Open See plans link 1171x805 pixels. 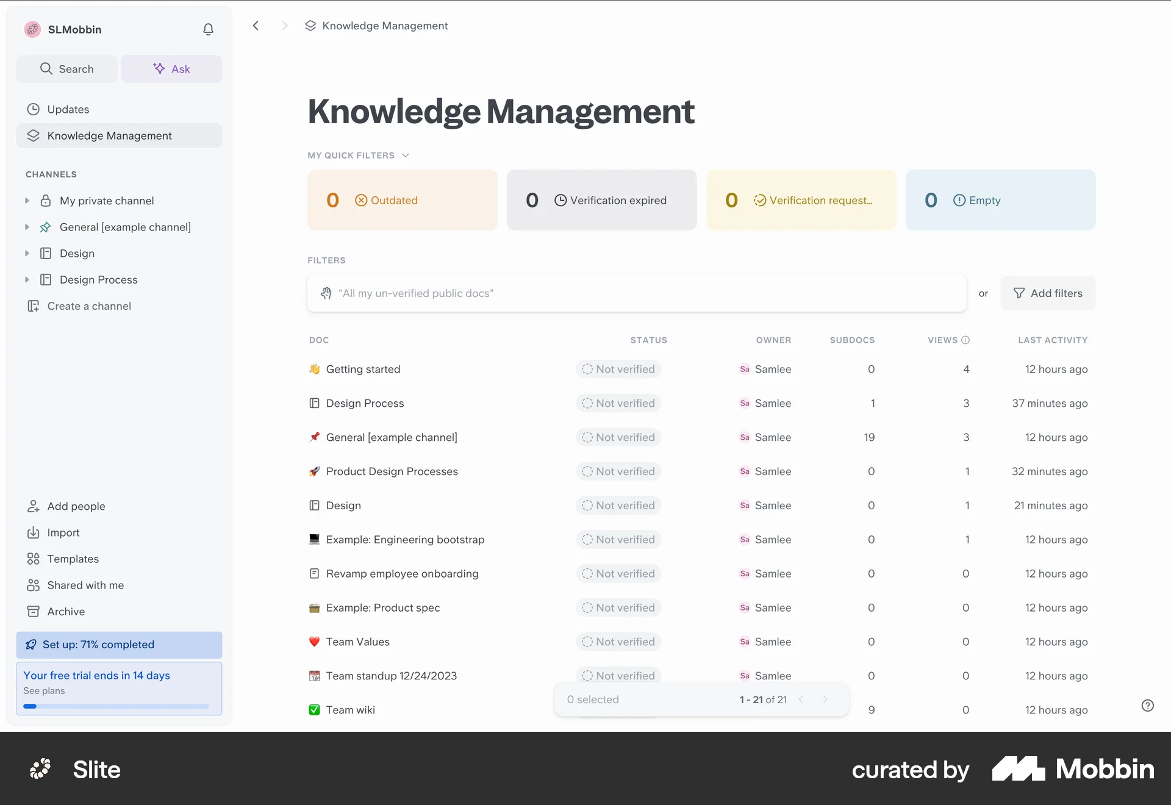(x=43, y=690)
